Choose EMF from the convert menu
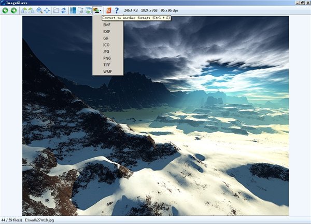311x224 pixels. [x=108, y=25]
